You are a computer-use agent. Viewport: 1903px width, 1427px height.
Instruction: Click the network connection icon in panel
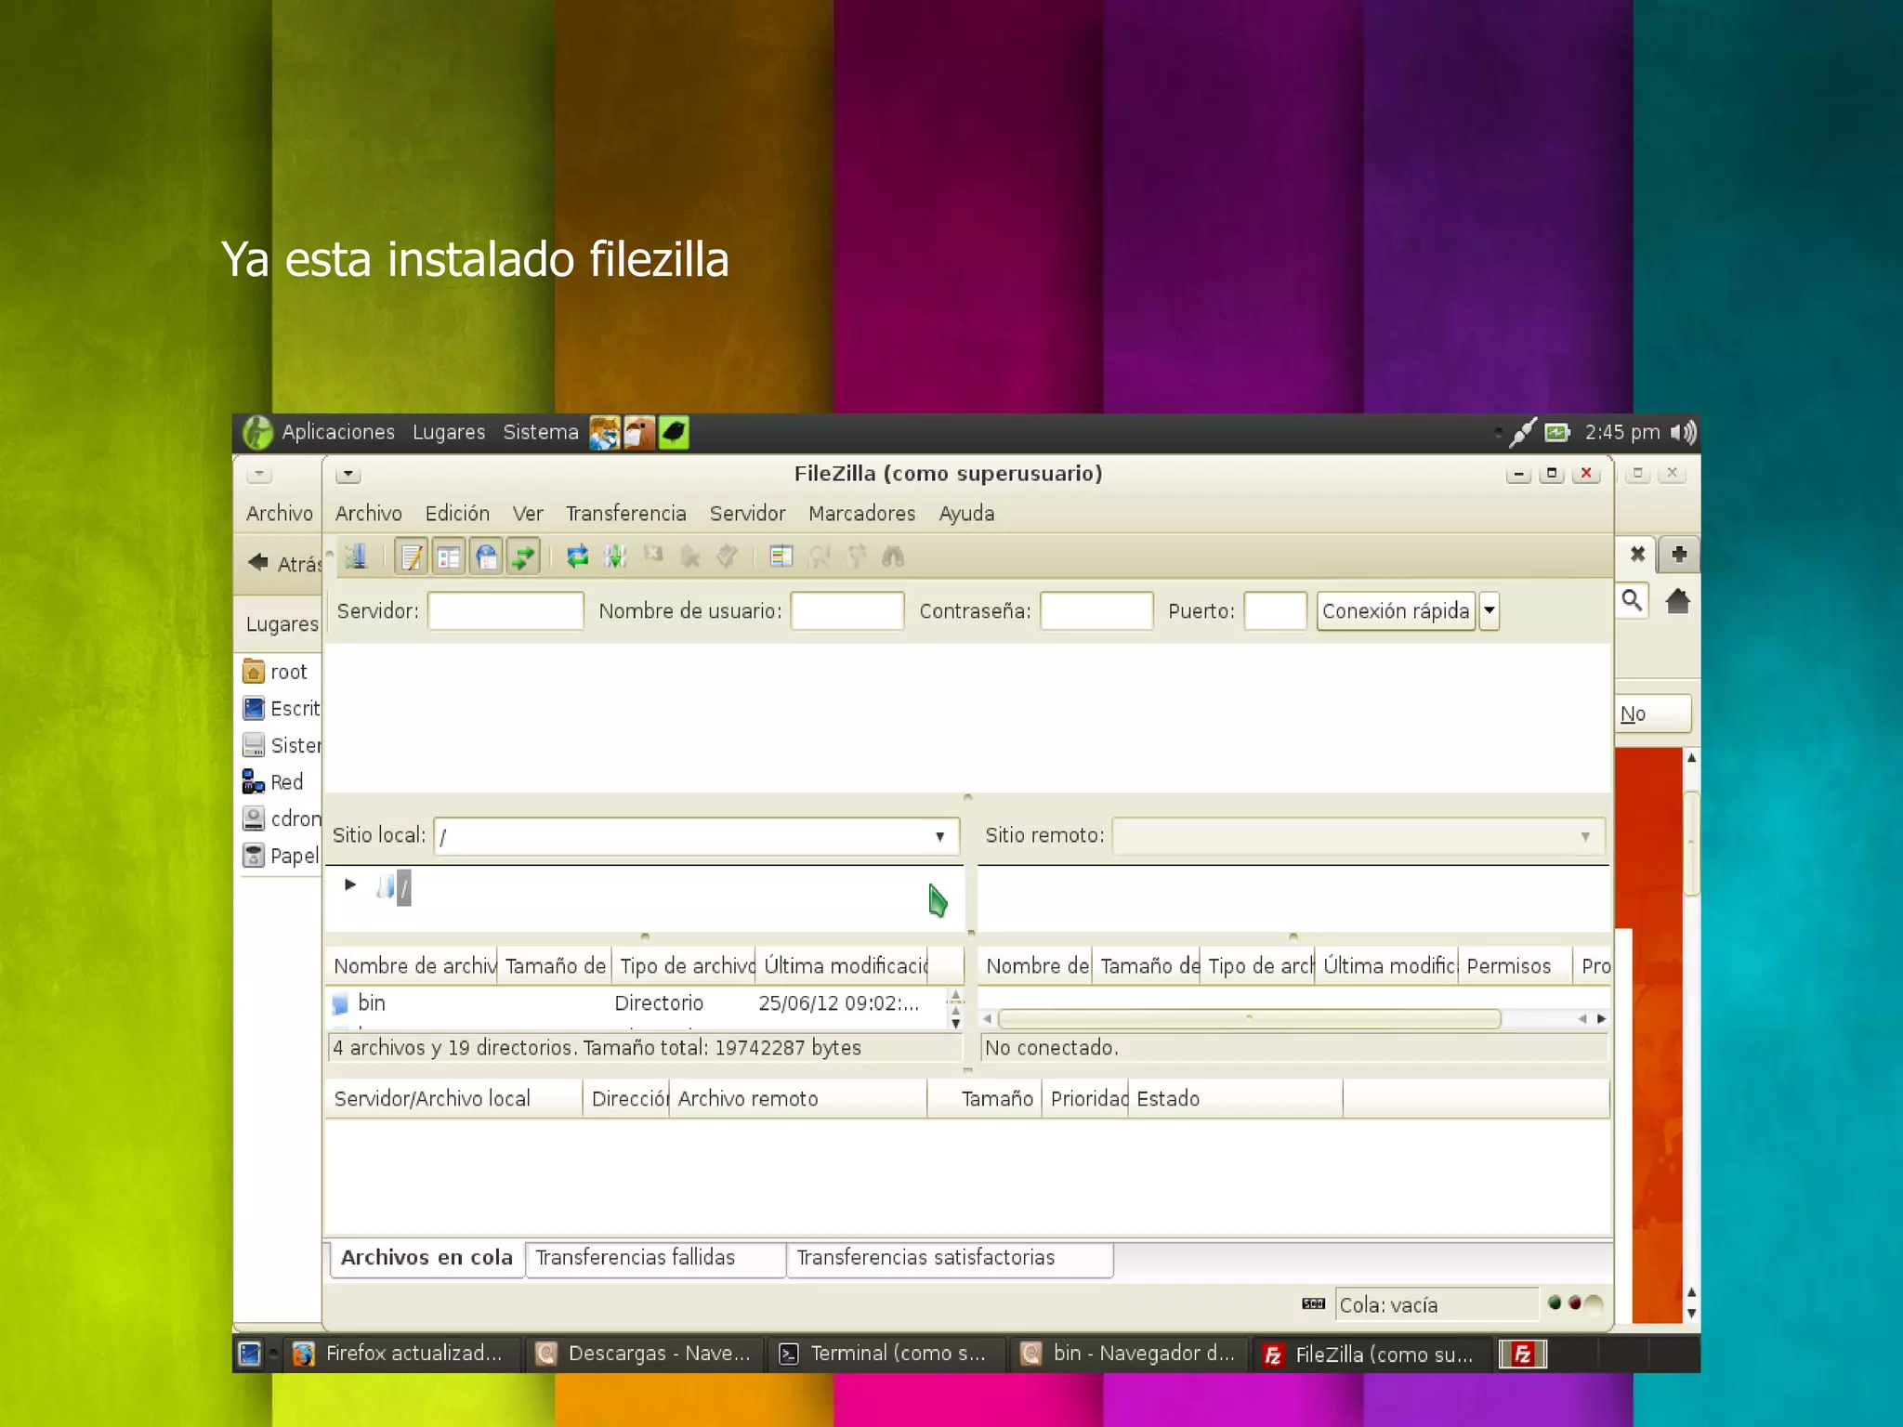pos(1522,432)
